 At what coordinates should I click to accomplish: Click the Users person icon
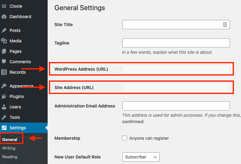pyautogui.click(x=4, y=107)
